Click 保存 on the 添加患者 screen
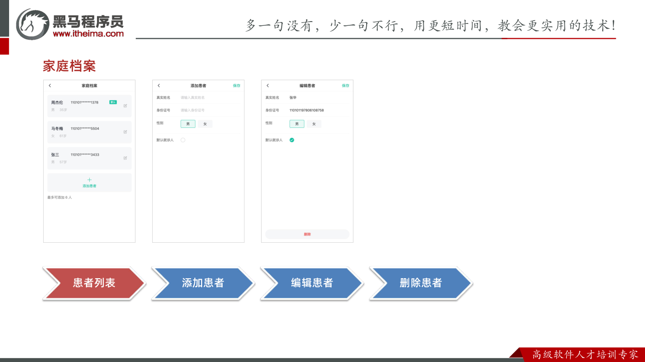The width and height of the screenshot is (645, 362). coord(237,86)
